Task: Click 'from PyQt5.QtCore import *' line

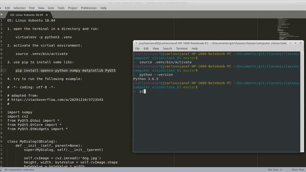Action: (x=34, y=125)
